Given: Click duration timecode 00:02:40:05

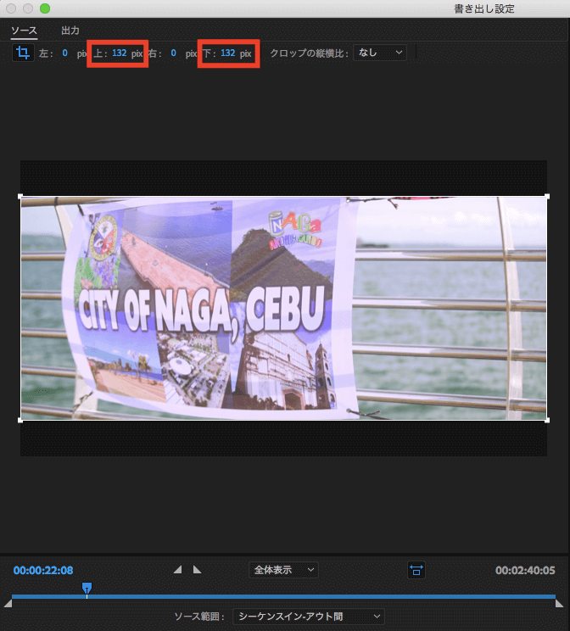Looking at the screenshot, I should (x=525, y=570).
